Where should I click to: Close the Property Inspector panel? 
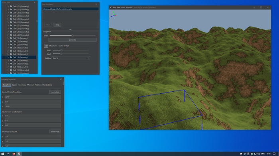pyautogui.click(x=61, y=79)
